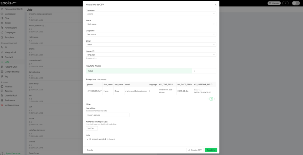The image size is (303, 155).
Task: Open Chat from the sidebar icon
Action: 2,18
